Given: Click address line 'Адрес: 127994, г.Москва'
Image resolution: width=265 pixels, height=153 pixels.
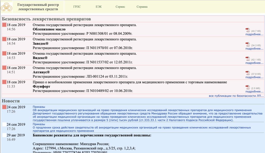Looking at the screenshot, I should tap(84, 148).
